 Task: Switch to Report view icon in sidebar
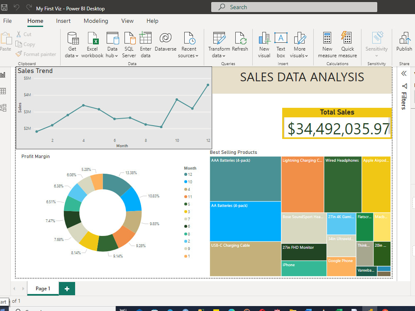click(x=3, y=75)
